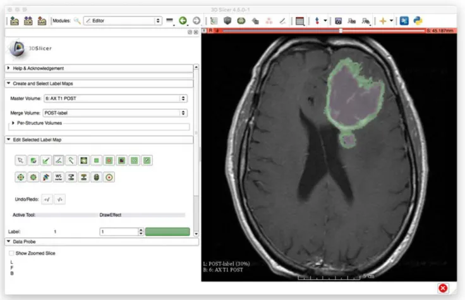Image resolution: width=465 pixels, height=300 pixels.
Task: Select the Threshold effect tool
Action: tap(71, 177)
